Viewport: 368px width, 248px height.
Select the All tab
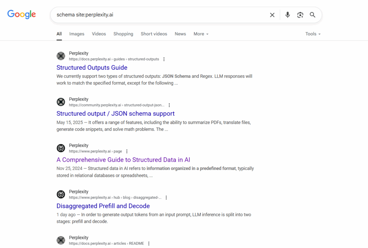tap(59, 34)
